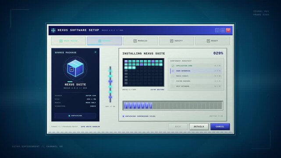This screenshot has width=281, height=158.
Task: Click the step 5 number icon on the Ready tab
Action: [x=208, y=41]
